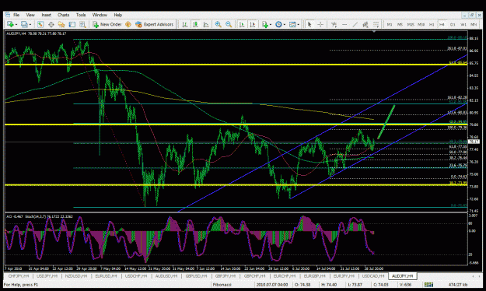
Task: Switch to the CHFJPY,H4 chart tab
Action: [x=19, y=275]
